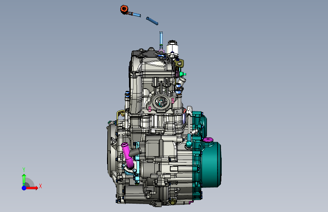The width and height of the screenshot is (328, 212).
Task: Select the purple filler cap on the teal cover
Action: [x=208, y=140]
